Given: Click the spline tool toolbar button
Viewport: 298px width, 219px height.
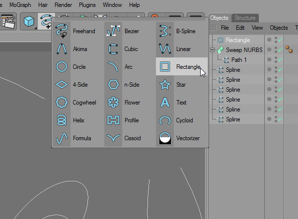Looking at the screenshot, I should 46,21.
